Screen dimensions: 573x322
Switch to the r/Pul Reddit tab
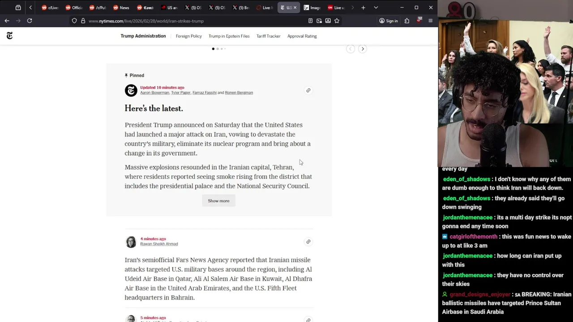(98, 8)
